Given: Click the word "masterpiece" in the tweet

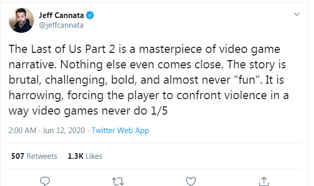Looking at the screenshot, I should 171,49.
